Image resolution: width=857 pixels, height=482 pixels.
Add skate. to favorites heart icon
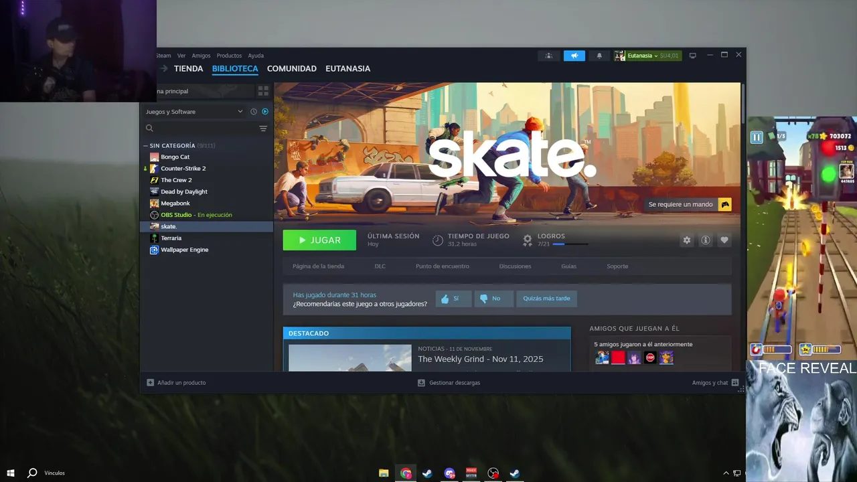point(724,240)
